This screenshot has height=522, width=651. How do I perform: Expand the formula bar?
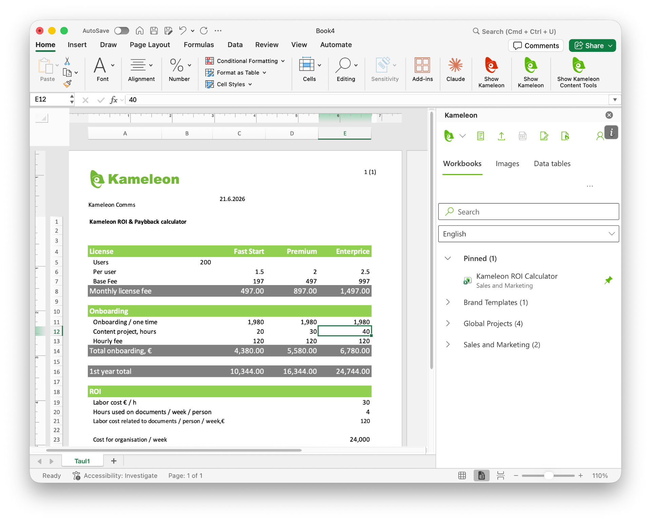pos(614,100)
